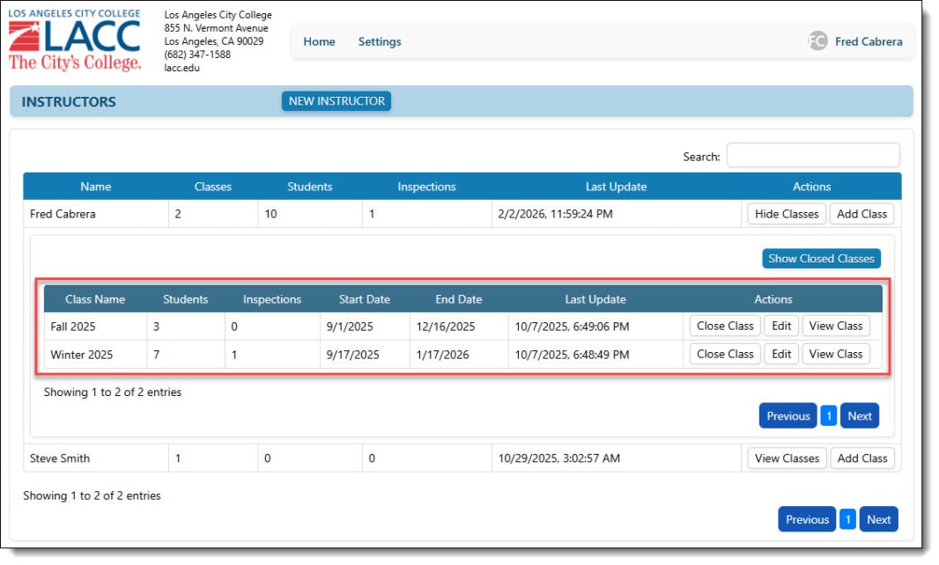Focus the instructor Search field

(x=812, y=156)
